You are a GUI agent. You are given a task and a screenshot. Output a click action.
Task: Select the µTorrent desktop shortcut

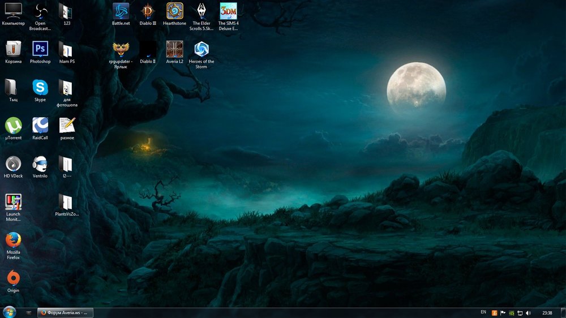pyautogui.click(x=13, y=125)
